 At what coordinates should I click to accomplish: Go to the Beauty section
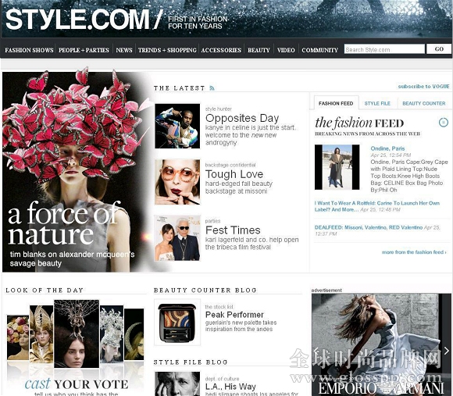(x=259, y=50)
